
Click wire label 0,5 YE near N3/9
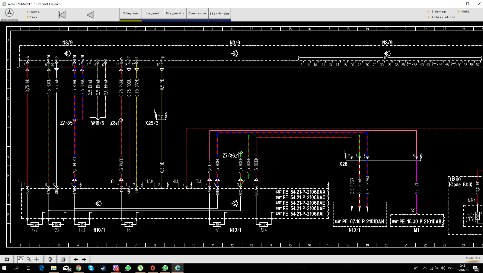click(x=162, y=84)
